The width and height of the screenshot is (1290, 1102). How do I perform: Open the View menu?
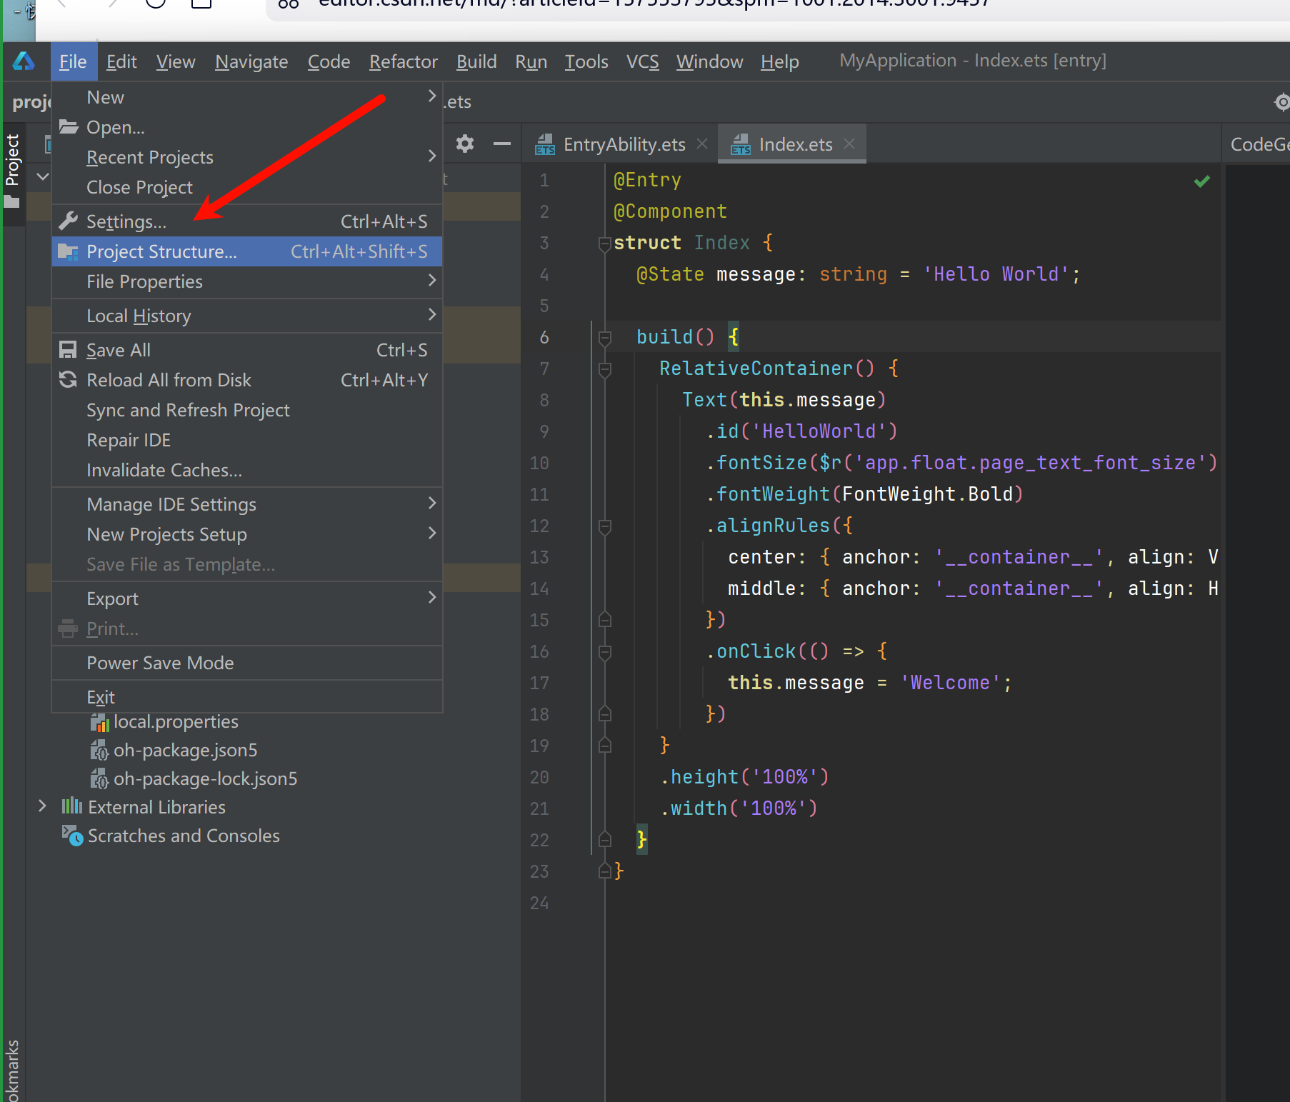(176, 62)
